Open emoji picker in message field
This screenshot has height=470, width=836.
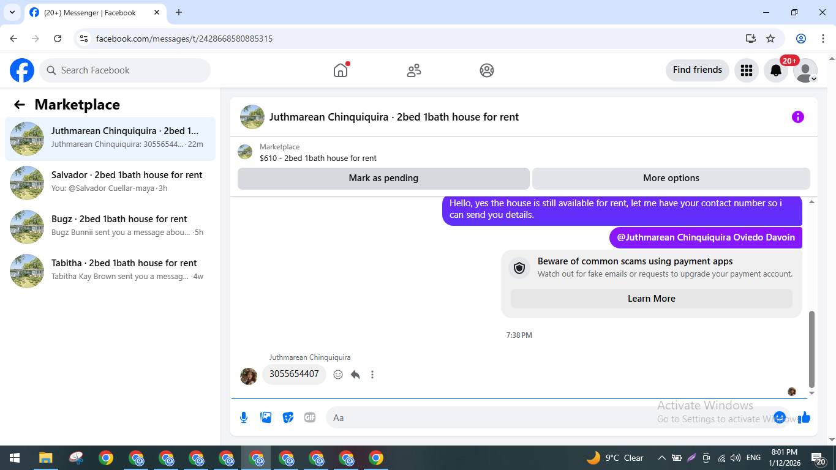click(x=780, y=417)
